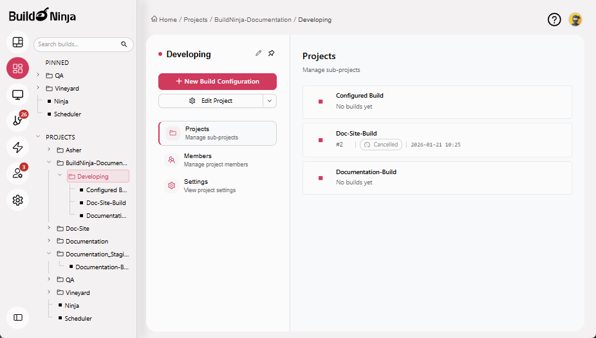This screenshot has width=596, height=338.
Task: Open user management icon with 3 badge
Action: 18,173
